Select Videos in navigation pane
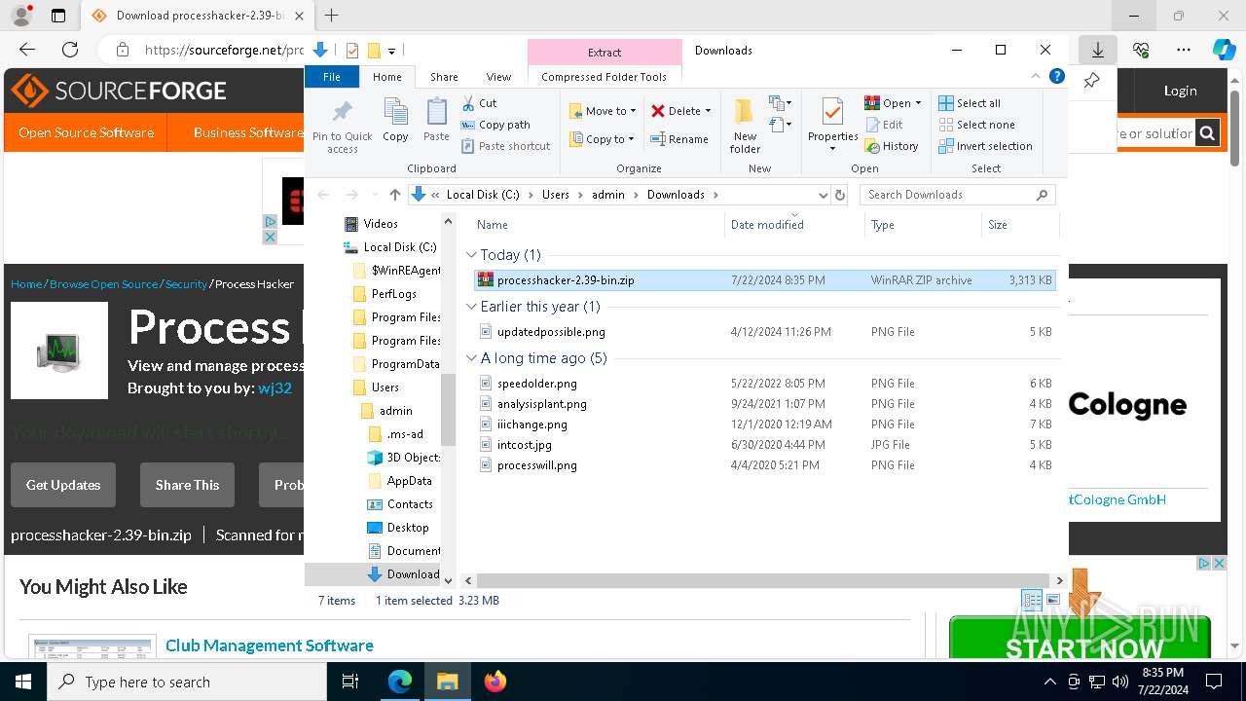 (371, 224)
